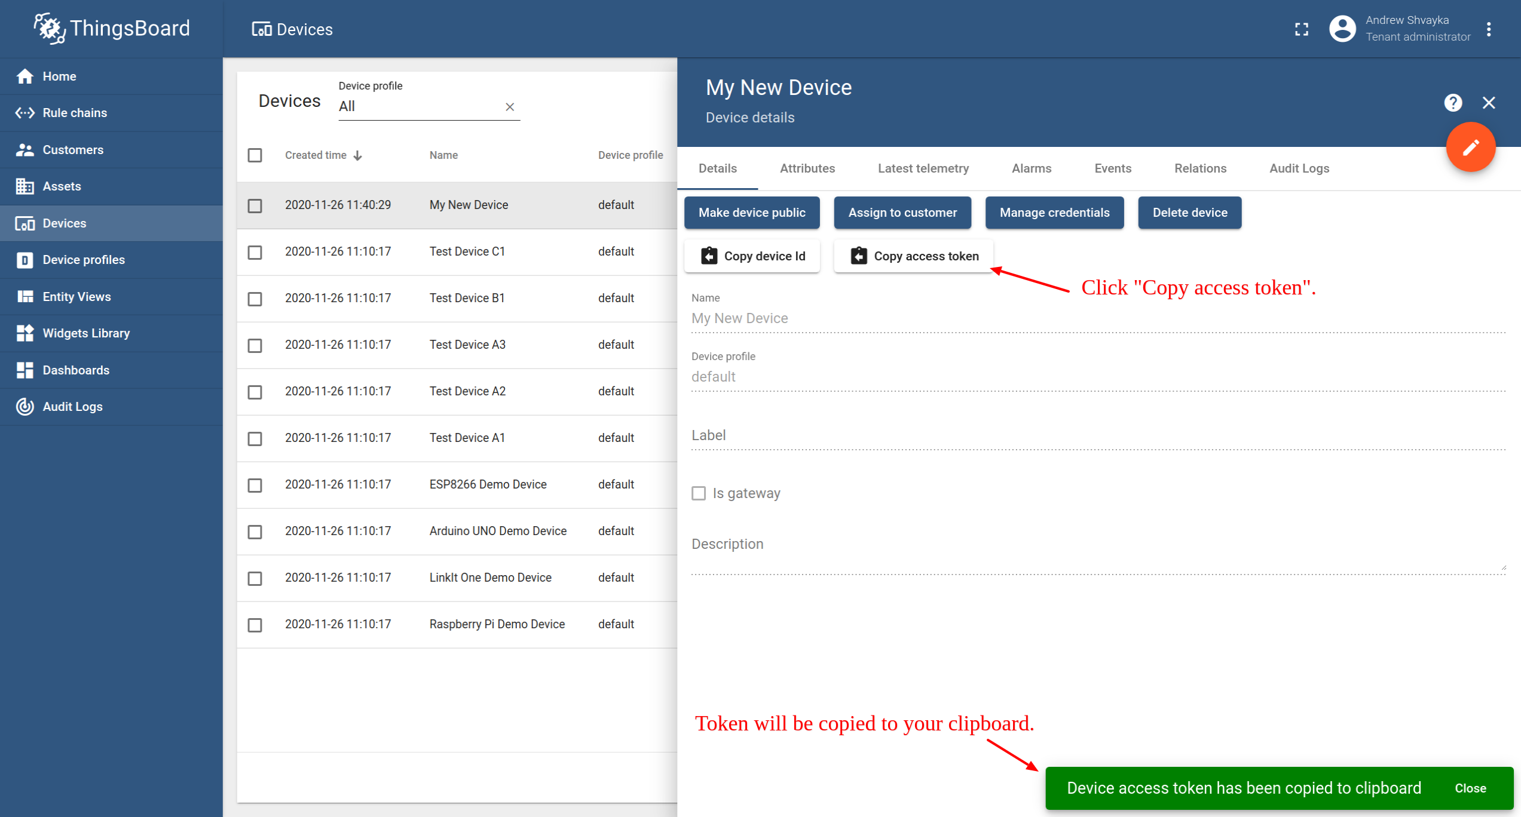
Task: Toggle the select-all devices header checkbox
Action: [x=255, y=155]
